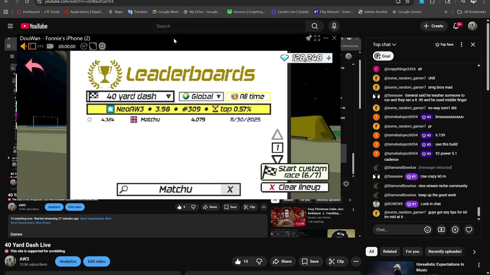Open the Top fans panel
This screenshot has width=490, height=275.
click(444, 45)
